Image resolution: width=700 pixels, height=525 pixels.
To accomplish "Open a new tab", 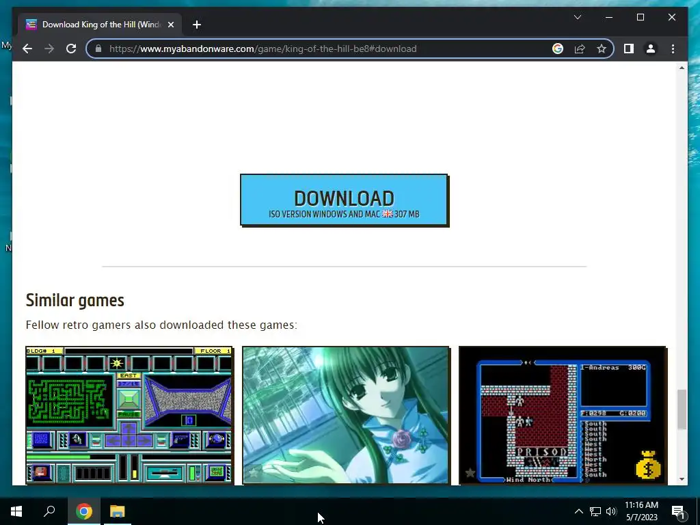I will (x=197, y=25).
